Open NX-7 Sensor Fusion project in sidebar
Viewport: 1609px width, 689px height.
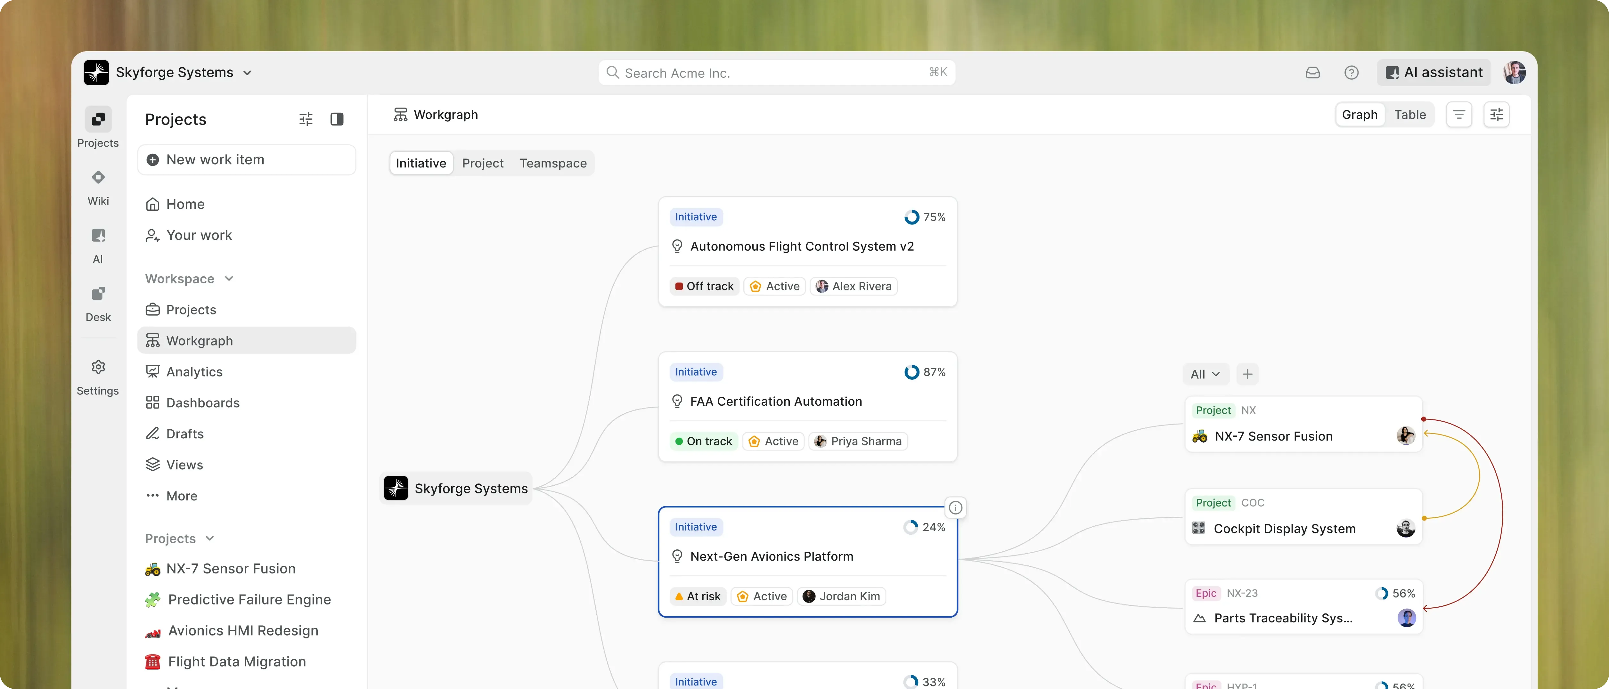click(x=246, y=568)
